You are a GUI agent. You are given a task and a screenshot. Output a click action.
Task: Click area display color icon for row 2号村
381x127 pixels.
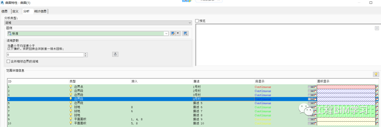click(x=377, y=91)
